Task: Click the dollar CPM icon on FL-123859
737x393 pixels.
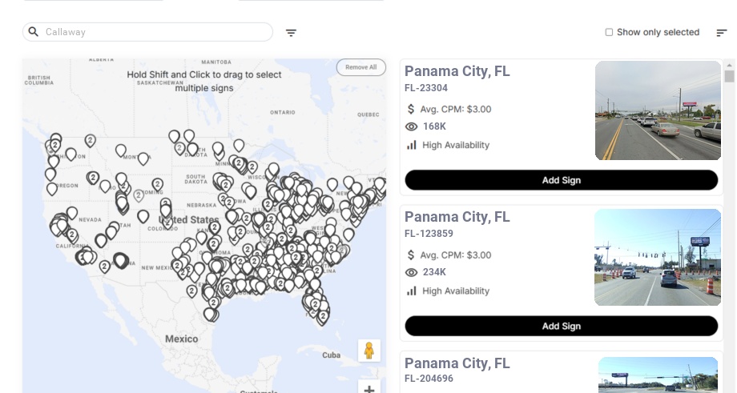Action: pos(412,255)
